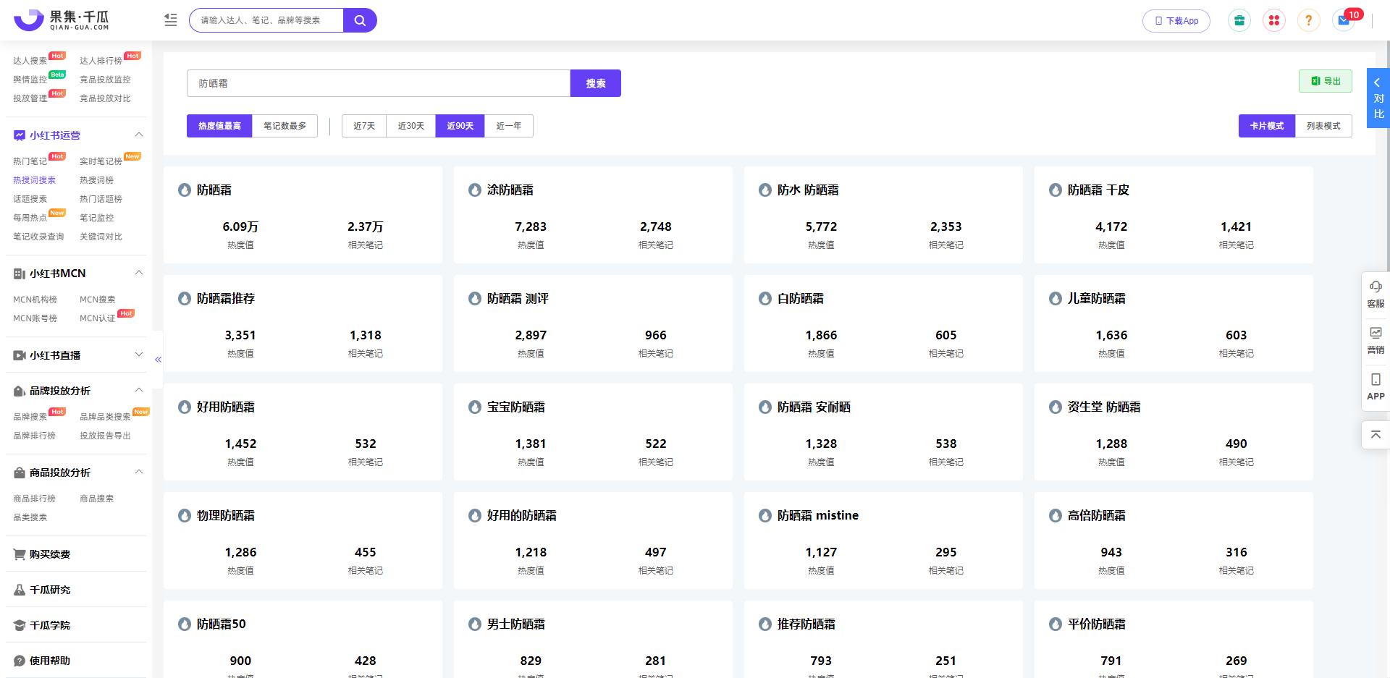Click the 果集·千瓜 logo
This screenshot has width=1390, height=678.
[x=62, y=20]
